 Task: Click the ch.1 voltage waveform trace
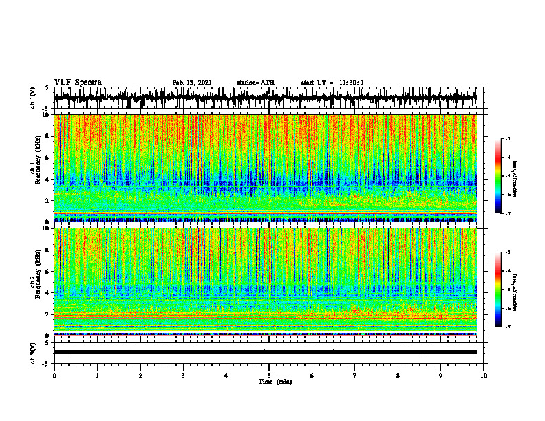265,98
